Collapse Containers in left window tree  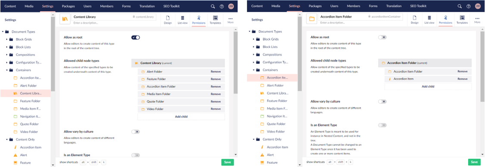[7, 70]
